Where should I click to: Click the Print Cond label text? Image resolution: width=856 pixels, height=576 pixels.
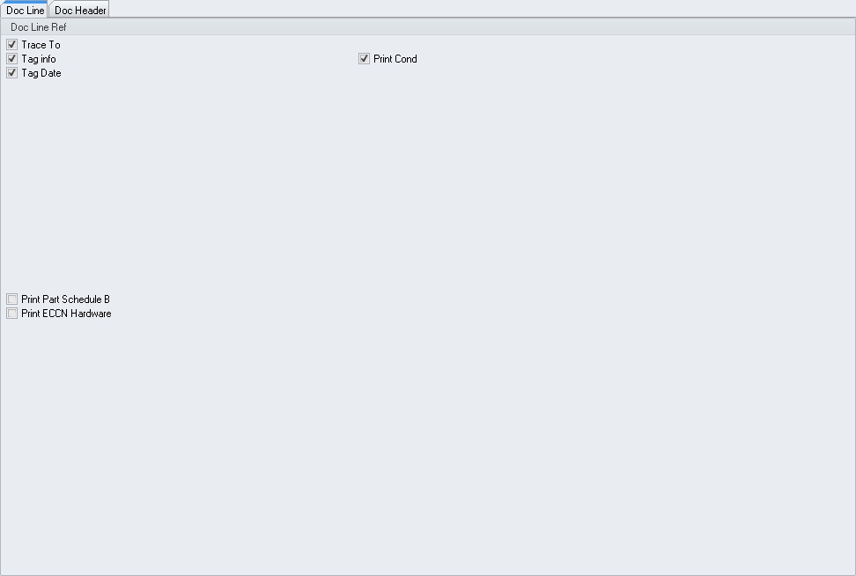click(395, 59)
